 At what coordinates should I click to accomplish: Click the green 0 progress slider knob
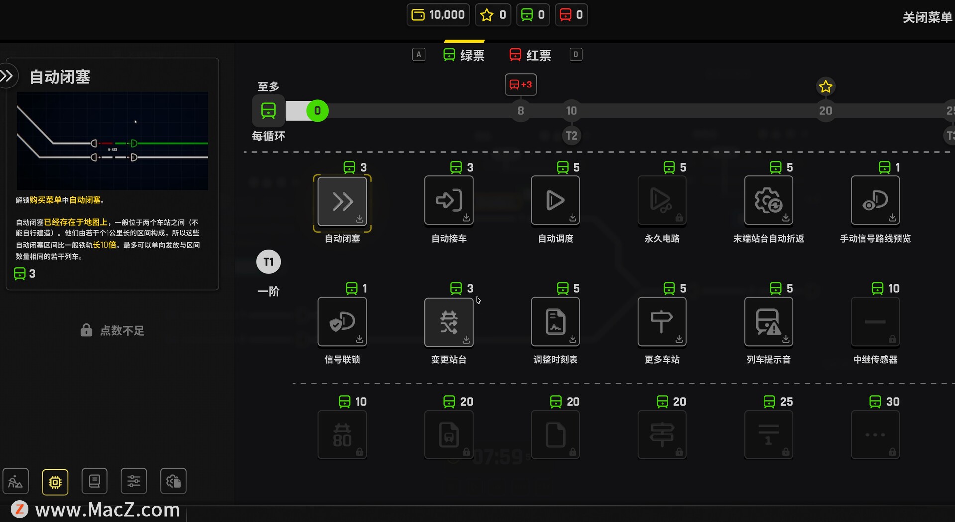(317, 111)
